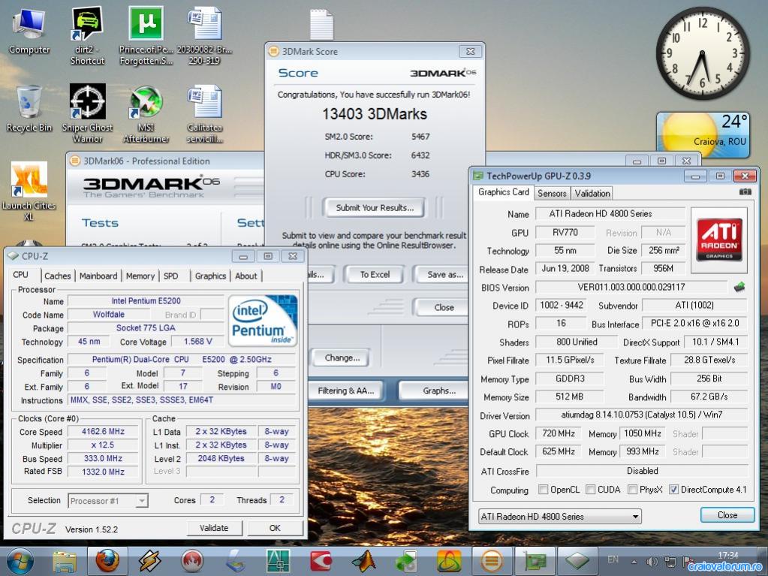Screen dimensions: 768x576
Task: Launch Cities XL from the desktop icon
Action: tap(29, 191)
